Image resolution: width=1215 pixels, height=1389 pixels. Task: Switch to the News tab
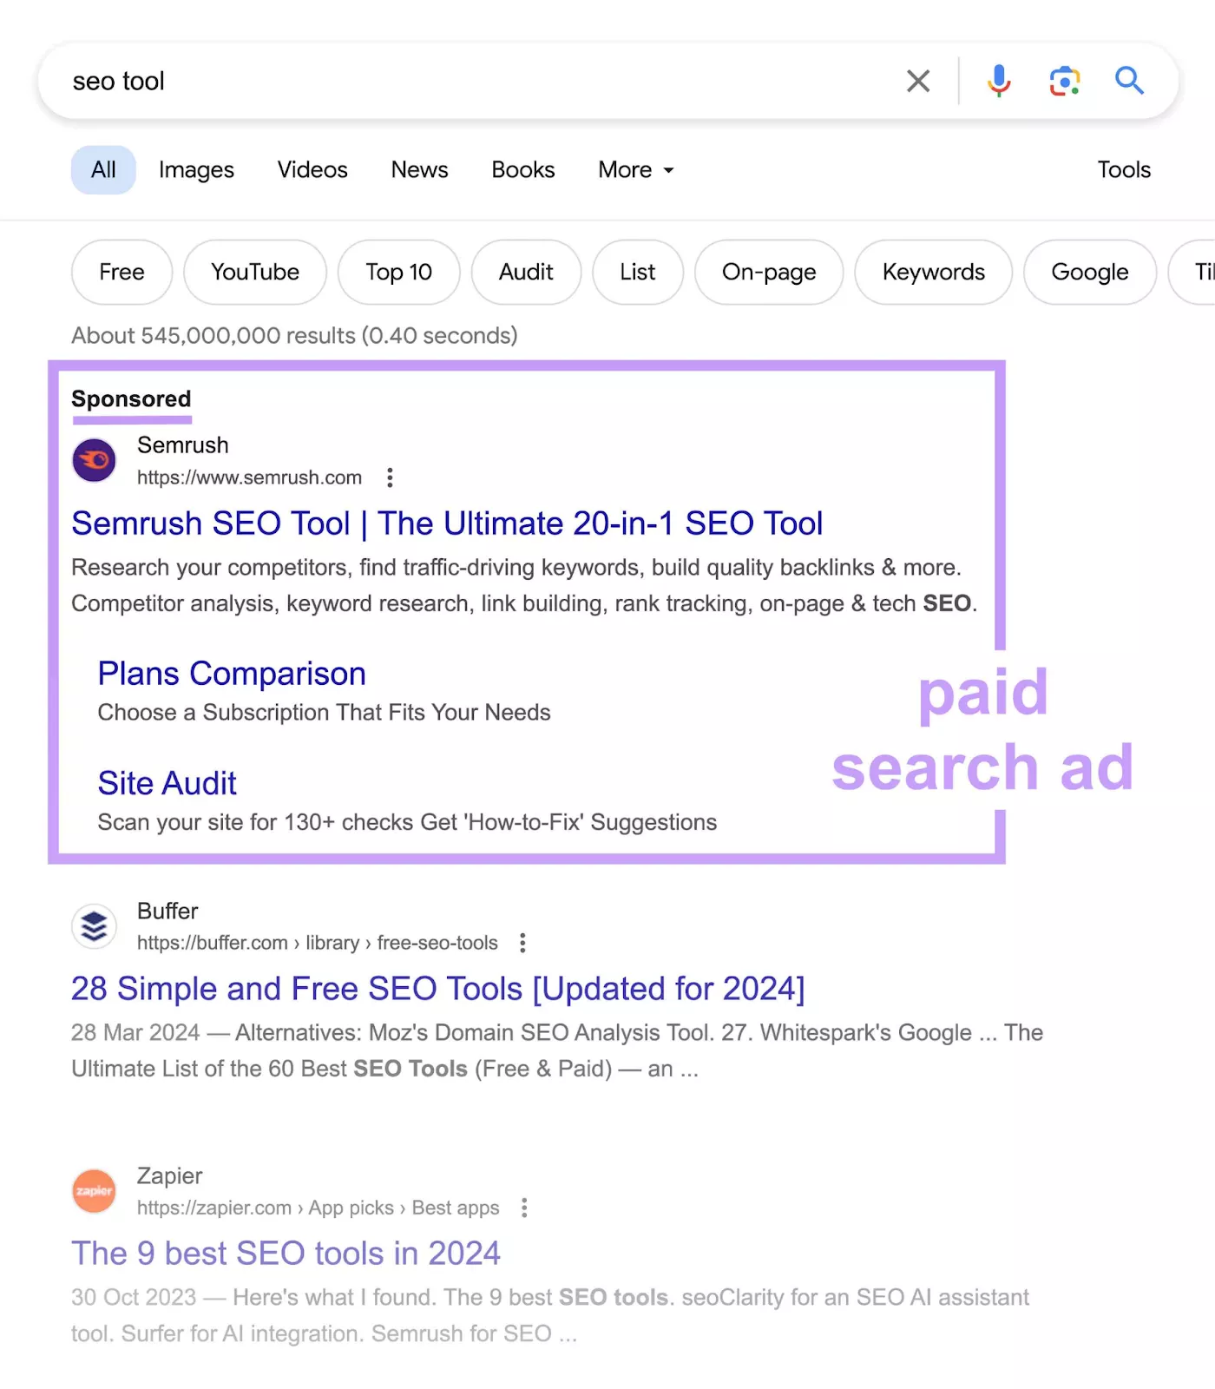pos(419,170)
